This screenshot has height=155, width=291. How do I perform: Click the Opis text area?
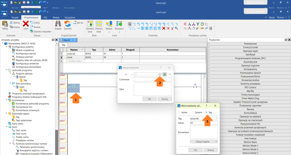pyautogui.click(x=153, y=89)
